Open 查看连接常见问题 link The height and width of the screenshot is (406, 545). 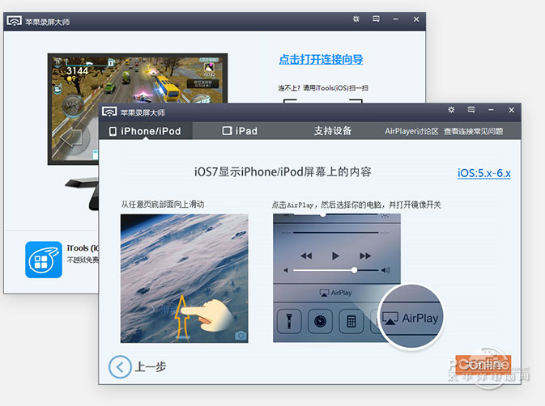474,131
